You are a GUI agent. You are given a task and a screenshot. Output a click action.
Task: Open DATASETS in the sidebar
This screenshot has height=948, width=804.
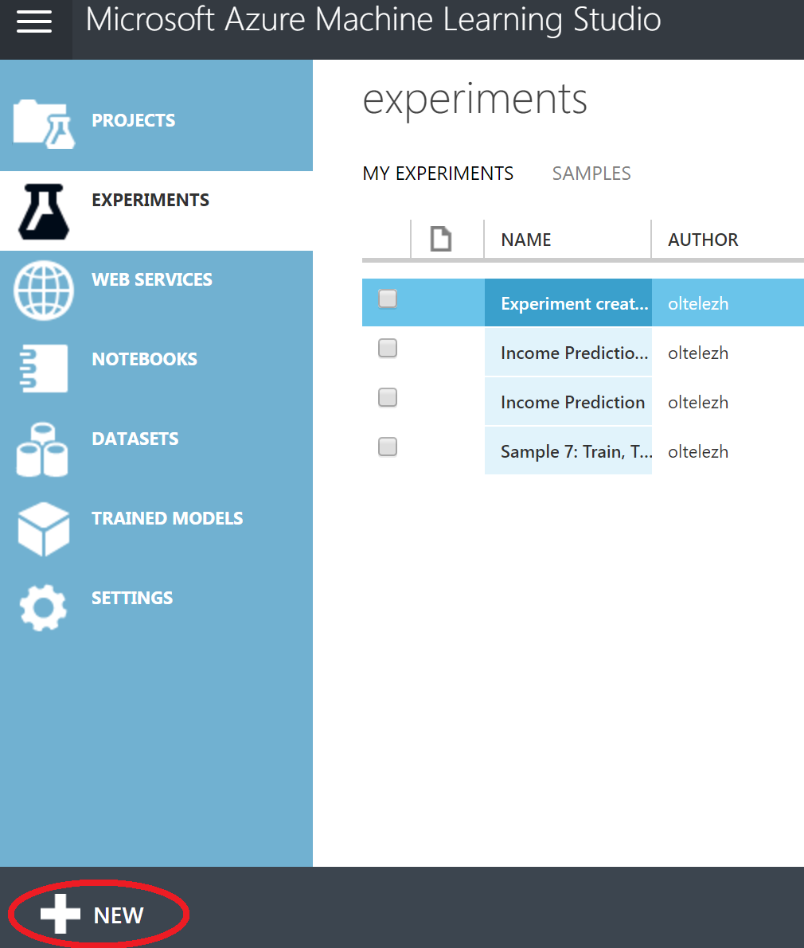click(x=135, y=439)
